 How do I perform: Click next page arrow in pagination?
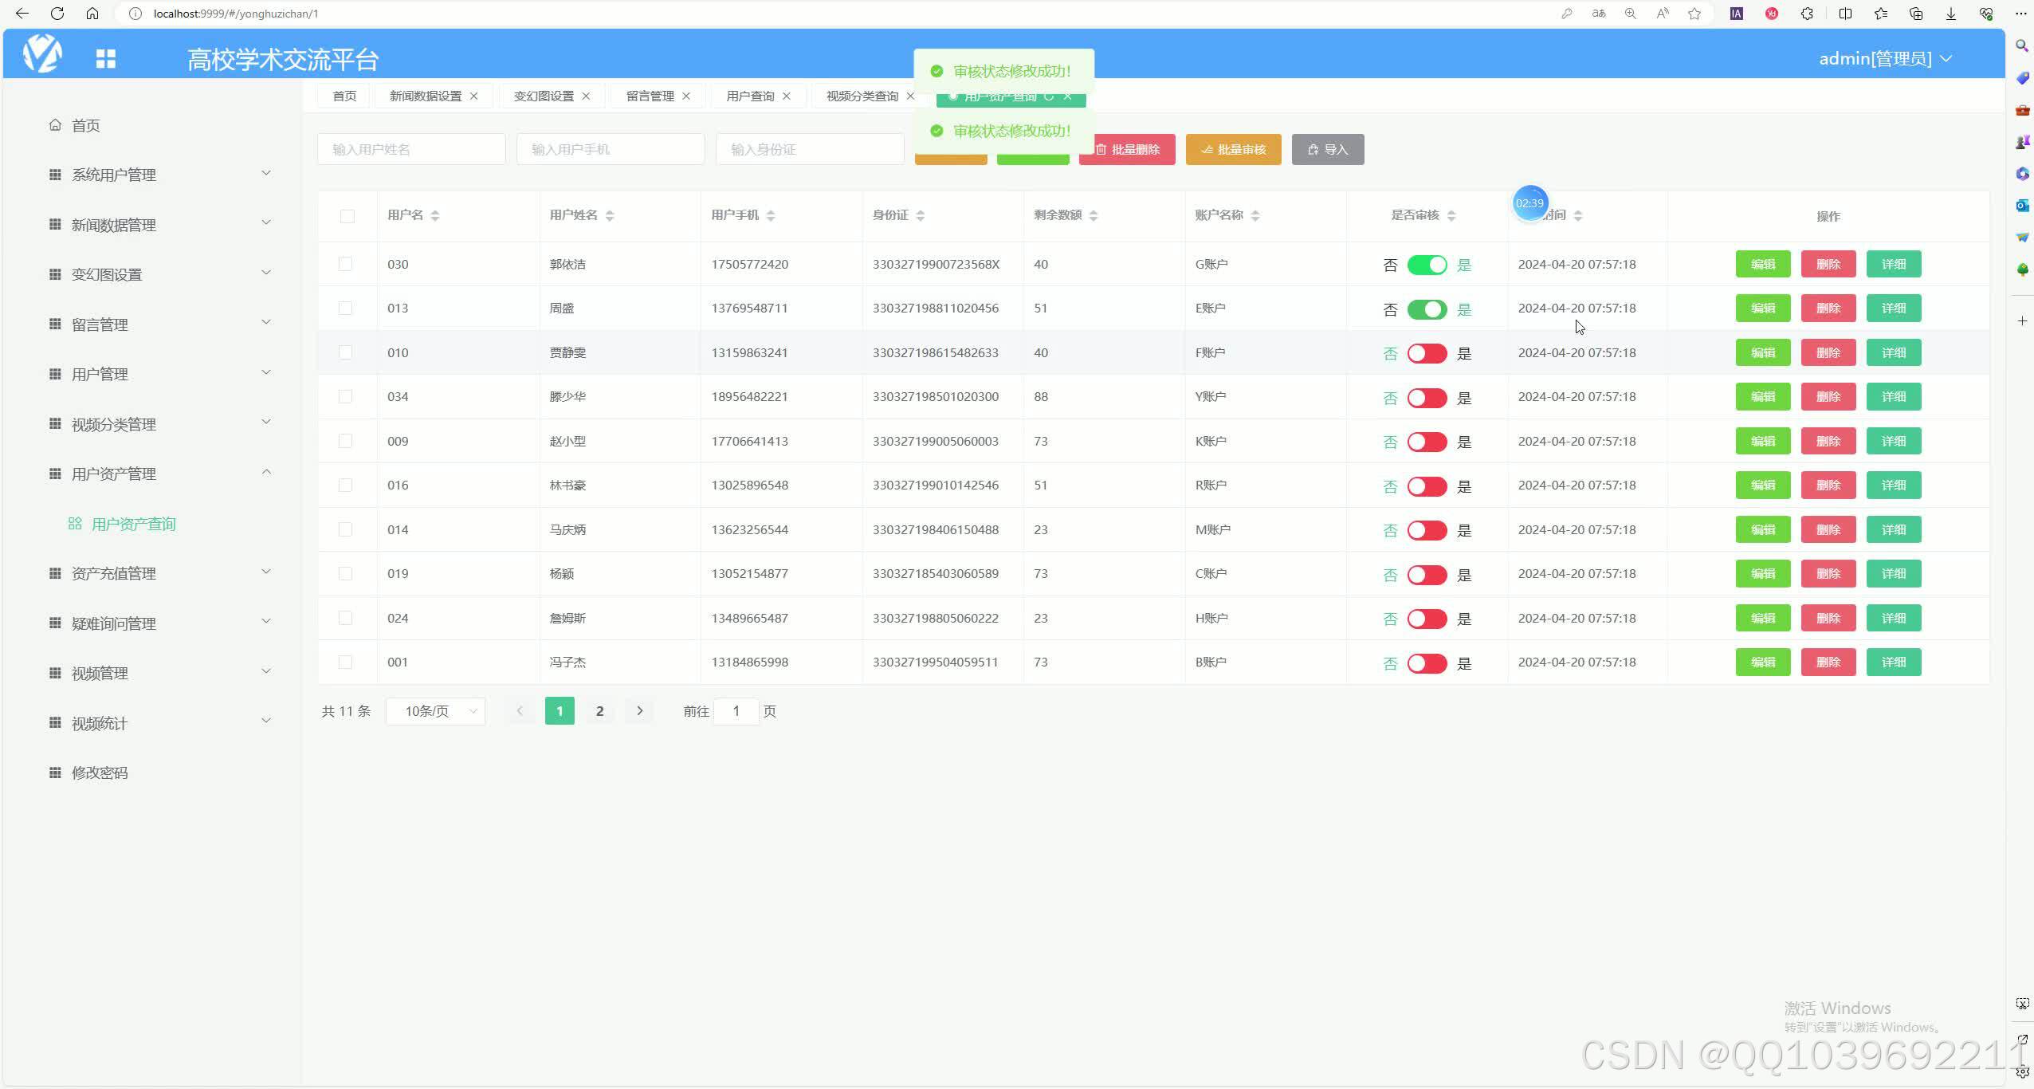[639, 710]
